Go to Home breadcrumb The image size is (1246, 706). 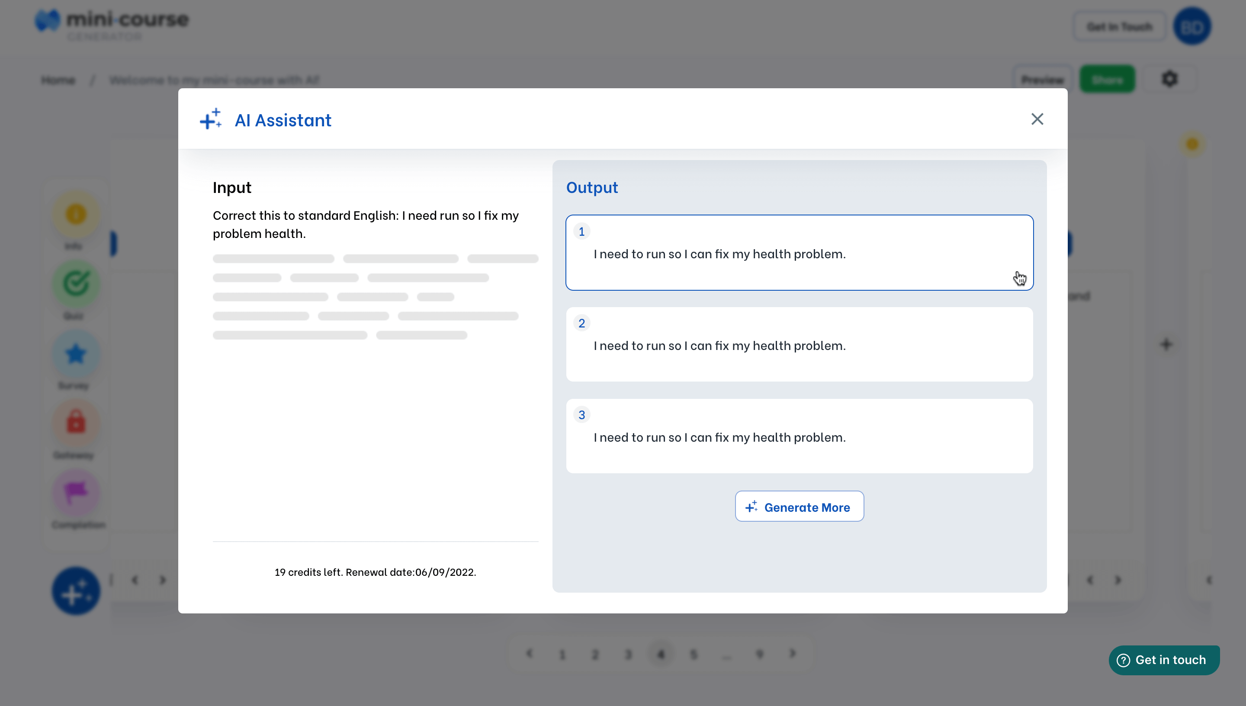coord(58,80)
